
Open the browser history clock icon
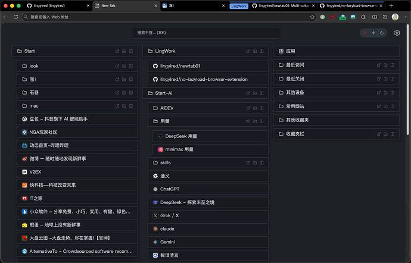(x=385, y=17)
